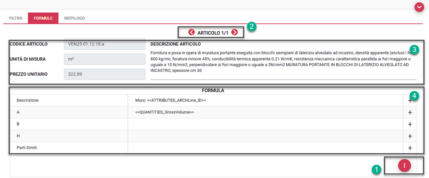The image size is (429, 178).
Task: Go to previous articolo with left arrow
Action: tap(192, 32)
